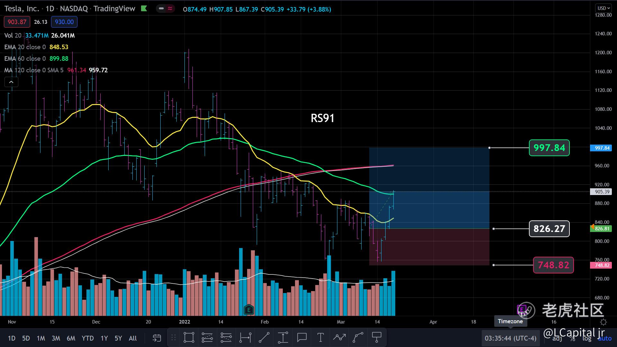617x347 pixels.
Task: Toggle auto scale mode
Action: point(604,338)
